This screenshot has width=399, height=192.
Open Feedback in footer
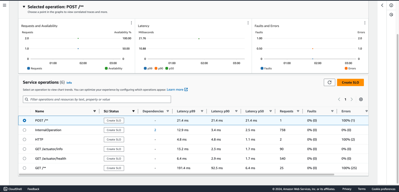coord(33,189)
